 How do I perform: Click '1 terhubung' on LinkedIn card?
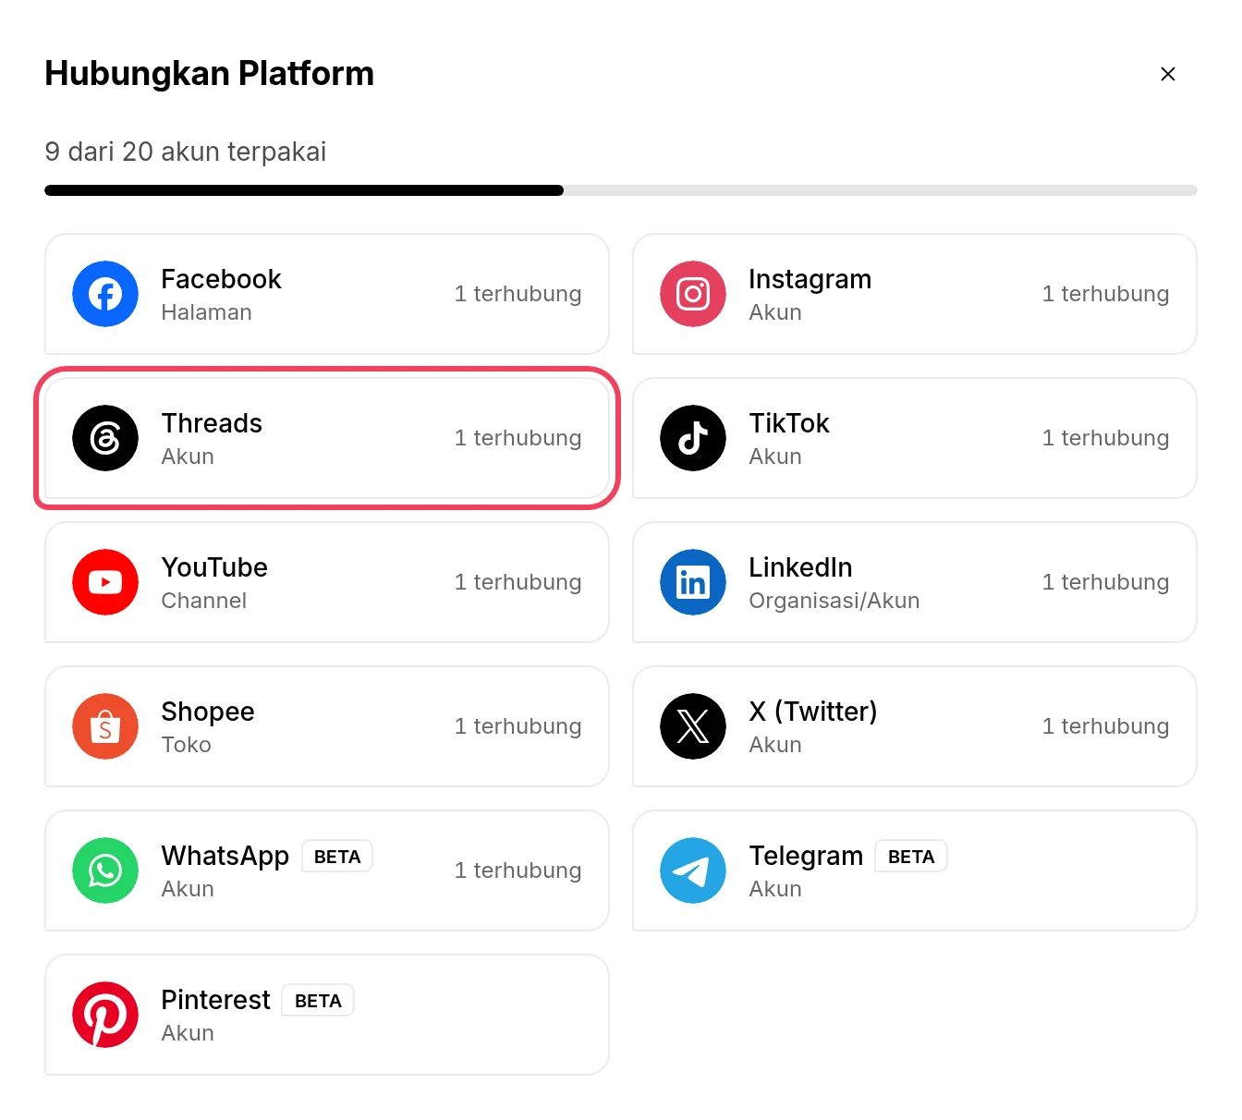pos(1105,582)
